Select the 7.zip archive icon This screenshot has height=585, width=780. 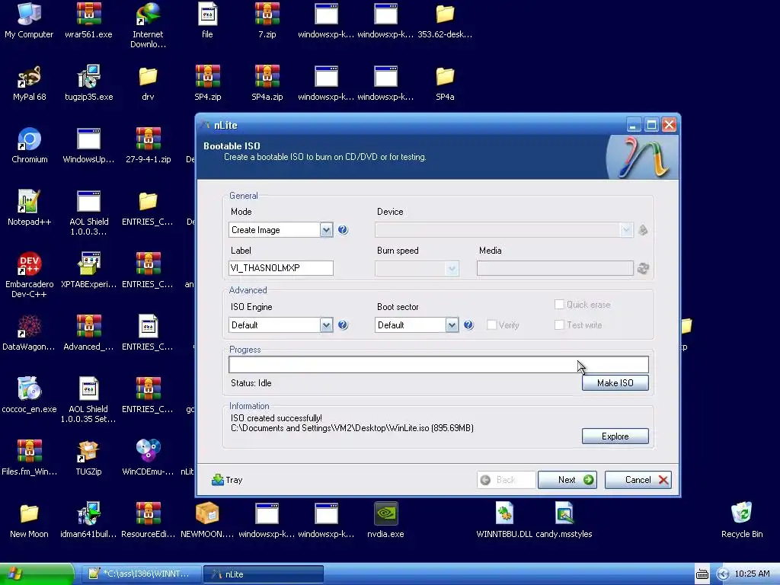click(267, 21)
